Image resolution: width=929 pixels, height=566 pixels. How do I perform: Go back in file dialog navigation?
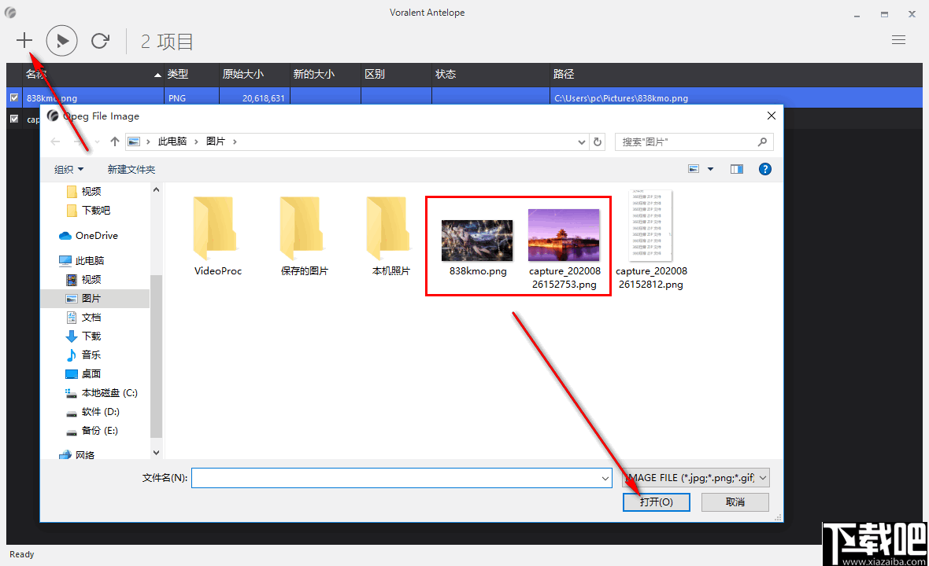[x=55, y=141]
